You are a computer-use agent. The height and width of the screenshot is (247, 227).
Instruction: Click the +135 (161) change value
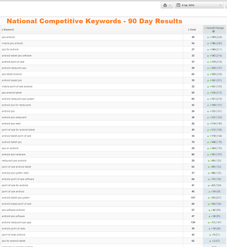coord(214,111)
